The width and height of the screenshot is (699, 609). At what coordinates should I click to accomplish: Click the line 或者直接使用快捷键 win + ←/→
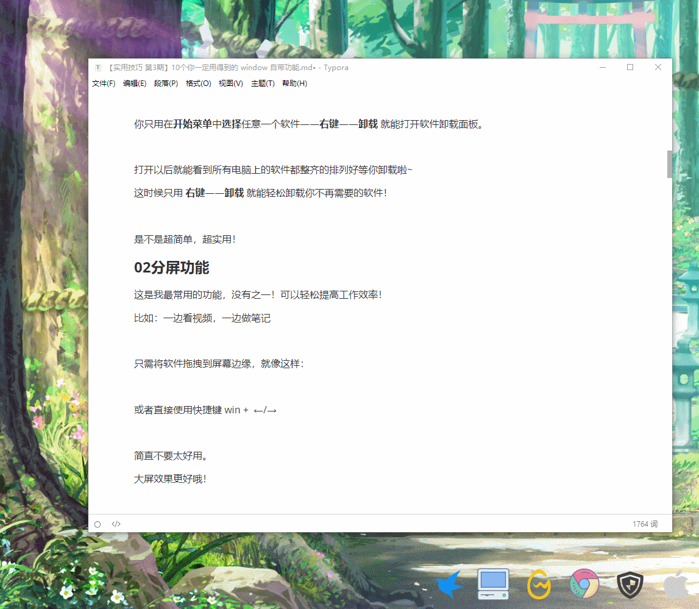click(x=205, y=410)
